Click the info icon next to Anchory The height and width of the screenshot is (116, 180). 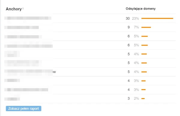[23, 8]
